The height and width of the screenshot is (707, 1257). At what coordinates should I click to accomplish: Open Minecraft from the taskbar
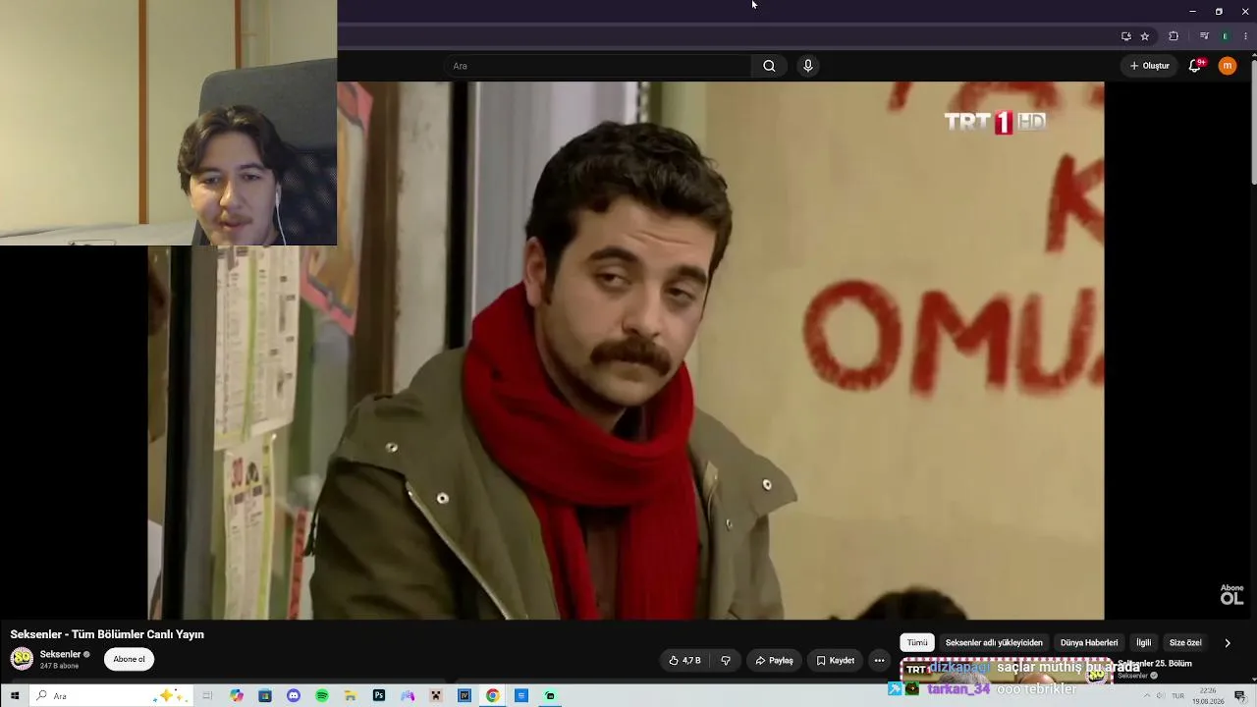436,696
